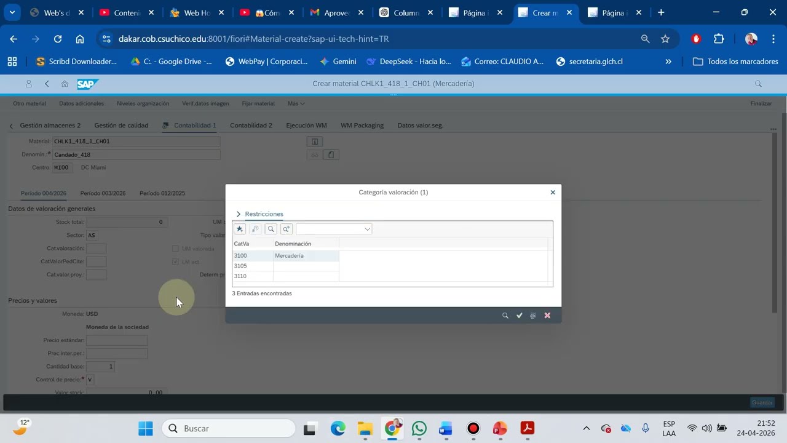Click the Denomin. description input field
The height and width of the screenshot is (443, 787).
click(x=136, y=154)
